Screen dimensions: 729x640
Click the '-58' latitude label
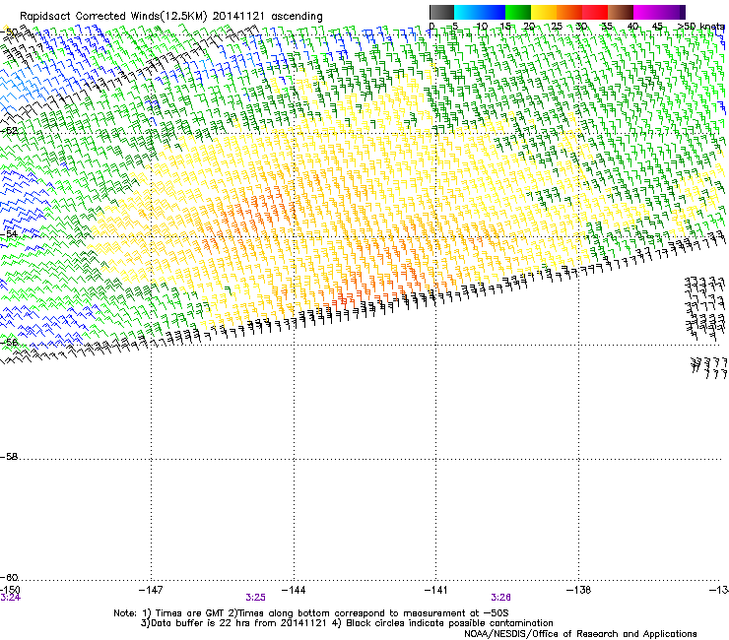coord(9,457)
